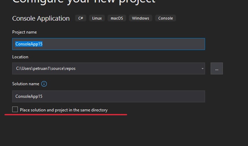248x146 pixels.
Task: Expand the Location dropdown arrow
Action: (x=202, y=68)
